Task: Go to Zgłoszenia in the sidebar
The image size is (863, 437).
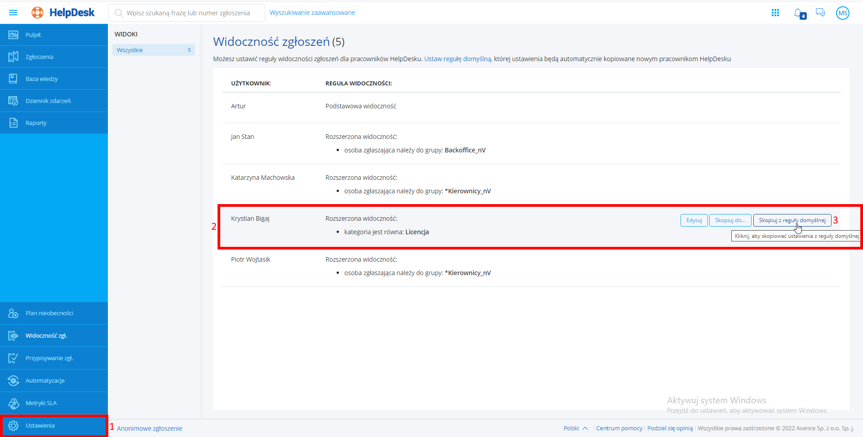Action: coord(40,57)
